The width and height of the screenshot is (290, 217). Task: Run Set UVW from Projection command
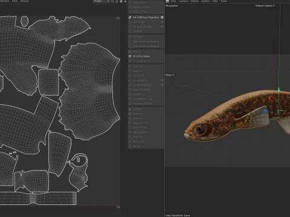click(146, 17)
